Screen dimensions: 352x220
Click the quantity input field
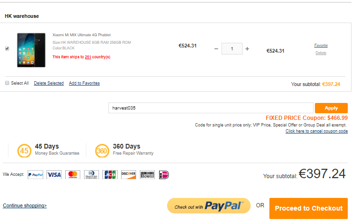pos(231,49)
